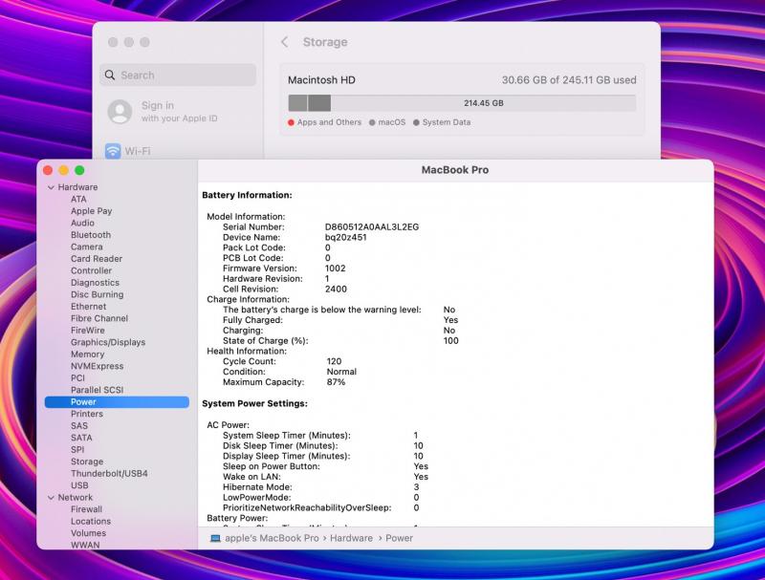The image size is (765, 580).
Task: Select the highlighted Power item
Action: point(117,402)
